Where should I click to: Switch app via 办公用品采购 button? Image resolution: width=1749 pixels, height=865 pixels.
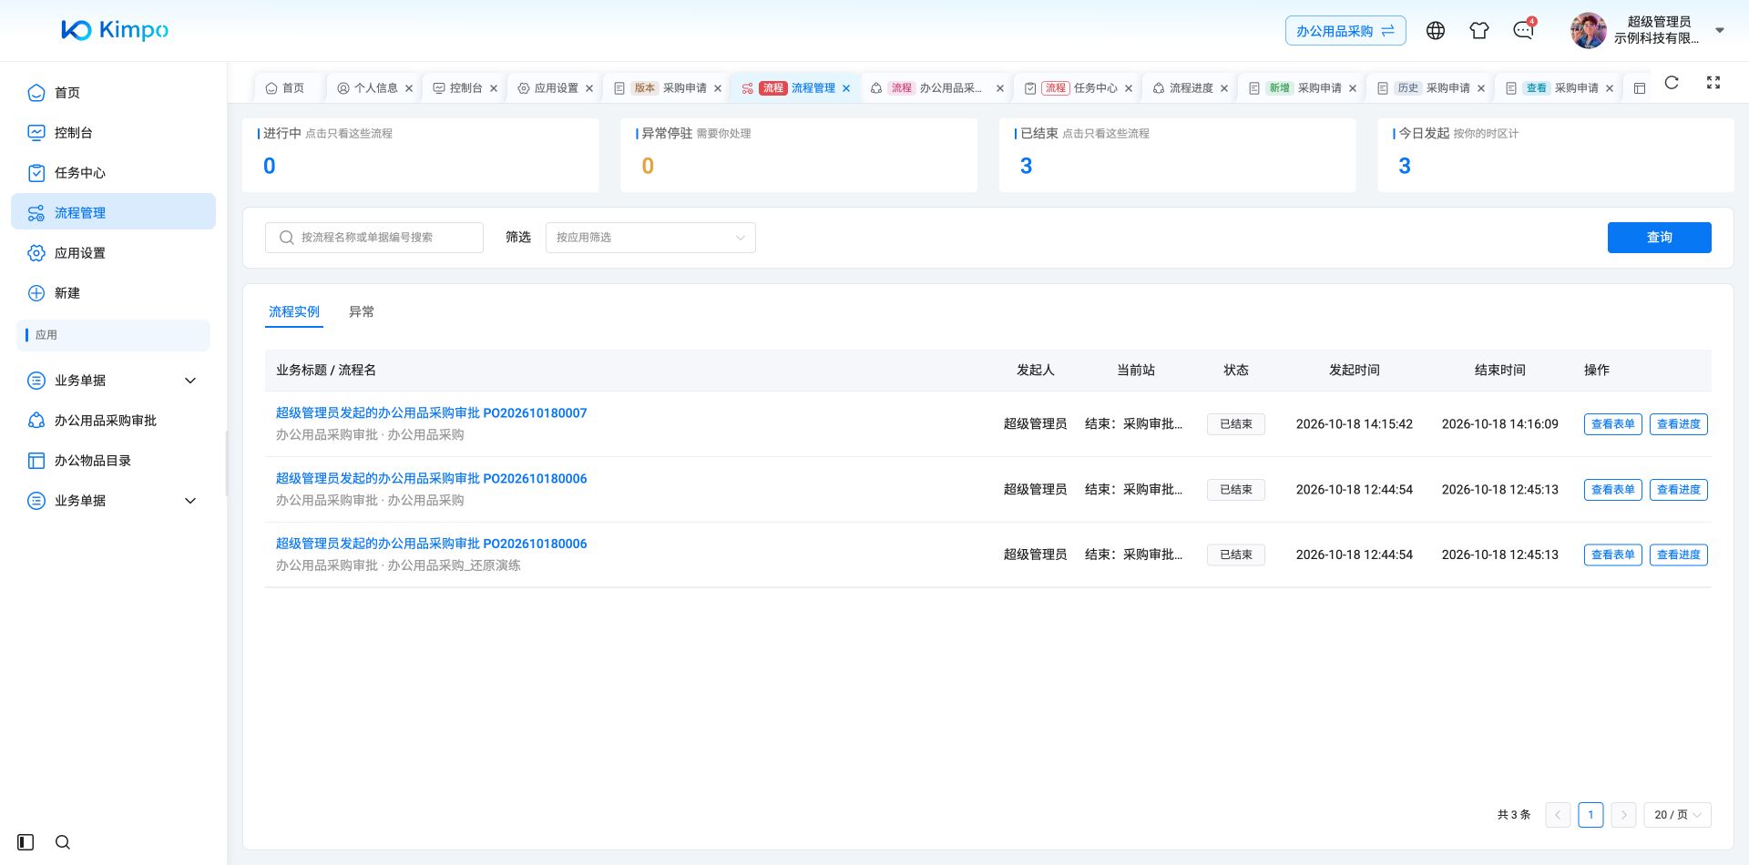pyautogui.click(x=1345, y=31)
